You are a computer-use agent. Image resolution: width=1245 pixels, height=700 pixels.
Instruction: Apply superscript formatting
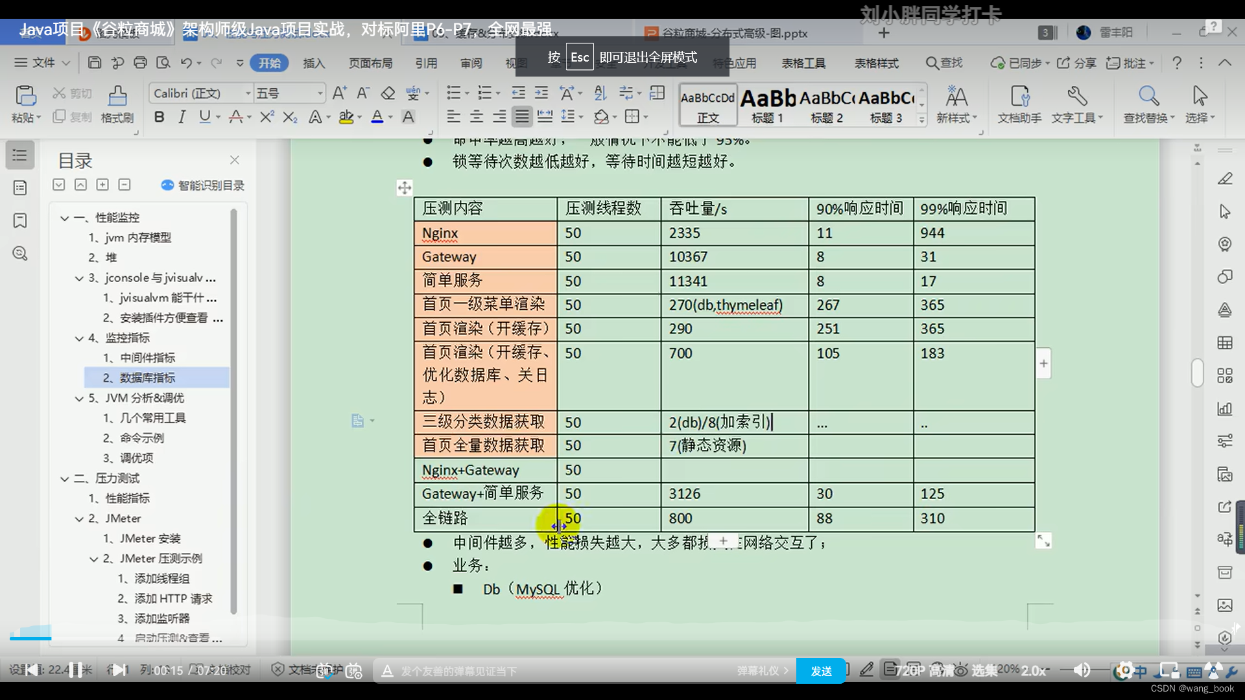[267, 117]
